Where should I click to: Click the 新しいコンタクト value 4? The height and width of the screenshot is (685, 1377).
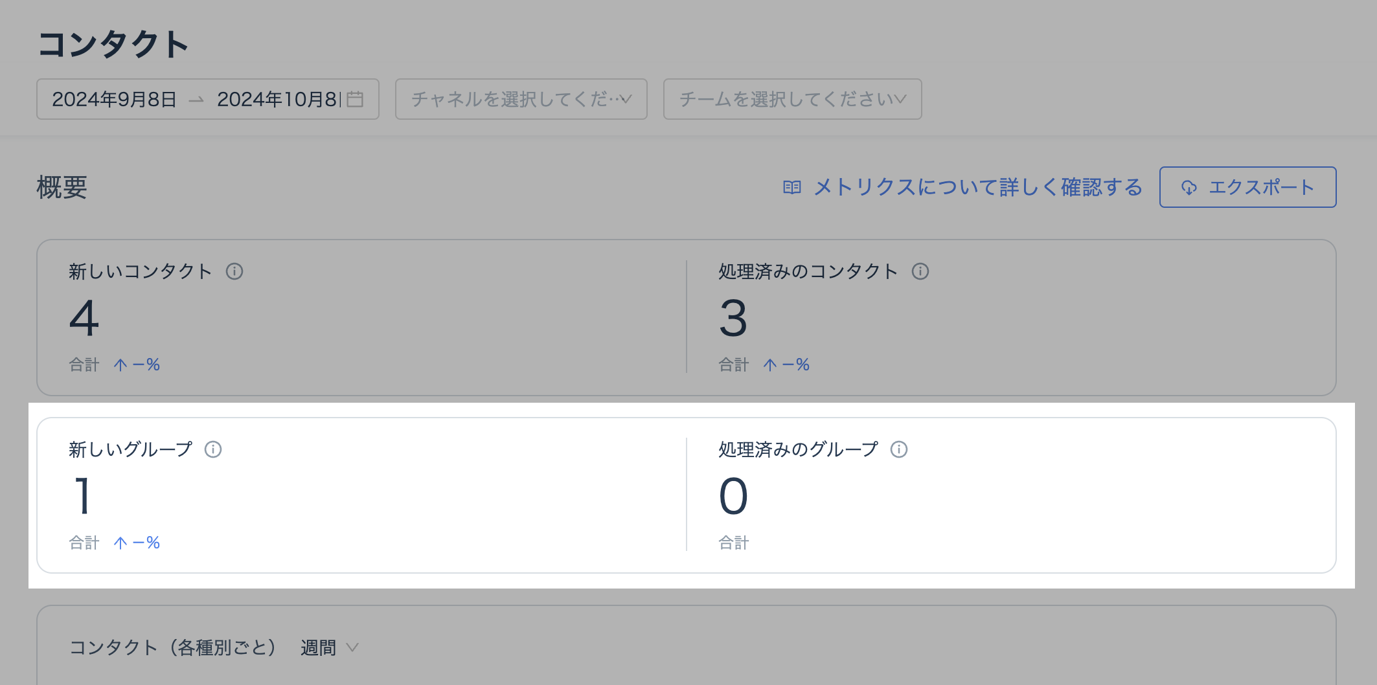click(x=84, y=319)
